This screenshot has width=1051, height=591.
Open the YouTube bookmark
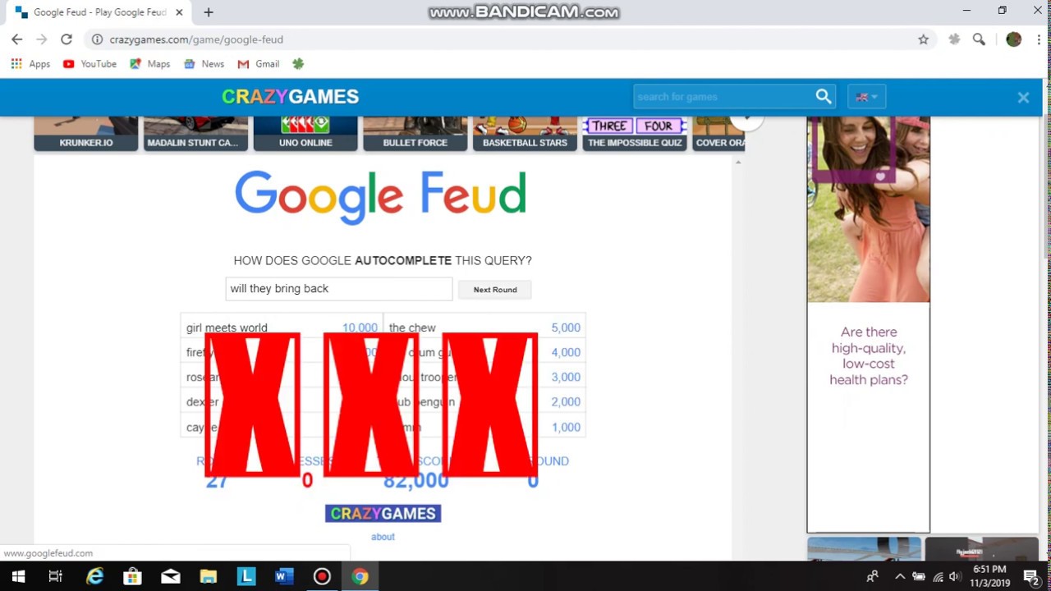[90, 64]
